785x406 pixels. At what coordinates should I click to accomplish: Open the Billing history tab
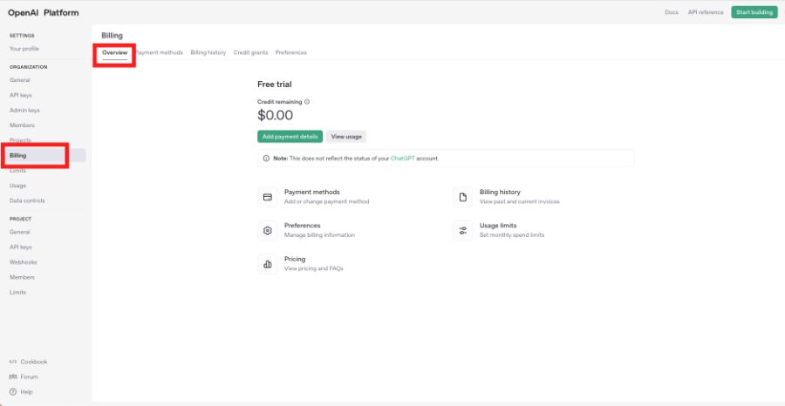tap(208, 52)
